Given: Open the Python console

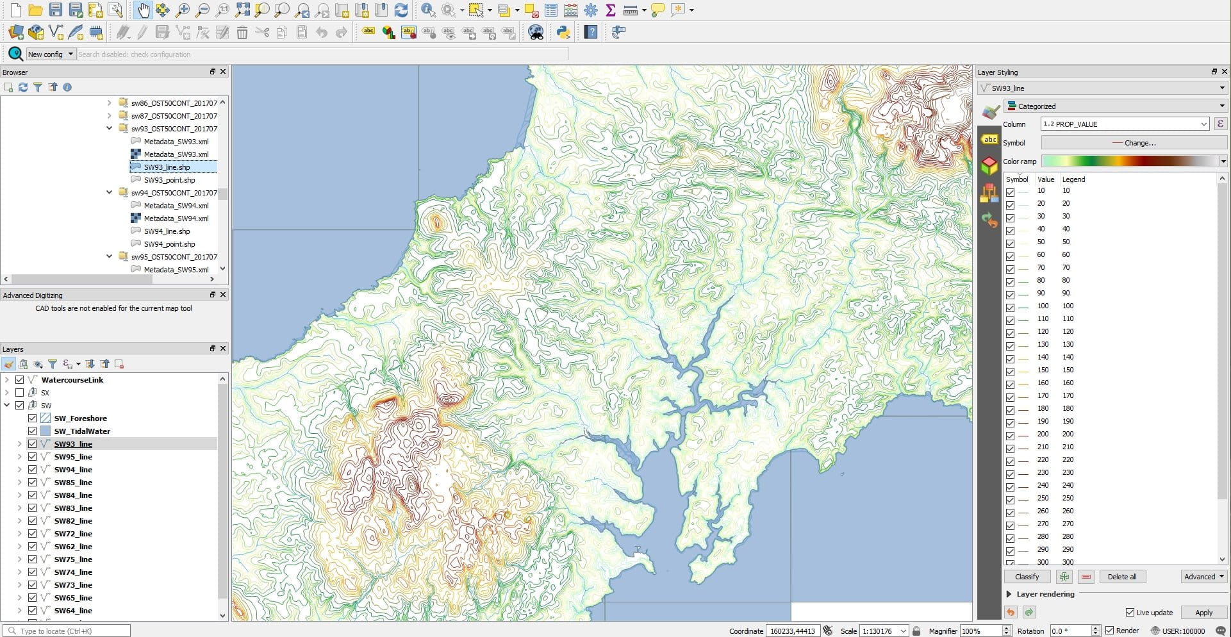Looking at the screenshot, I should [563, 32].
